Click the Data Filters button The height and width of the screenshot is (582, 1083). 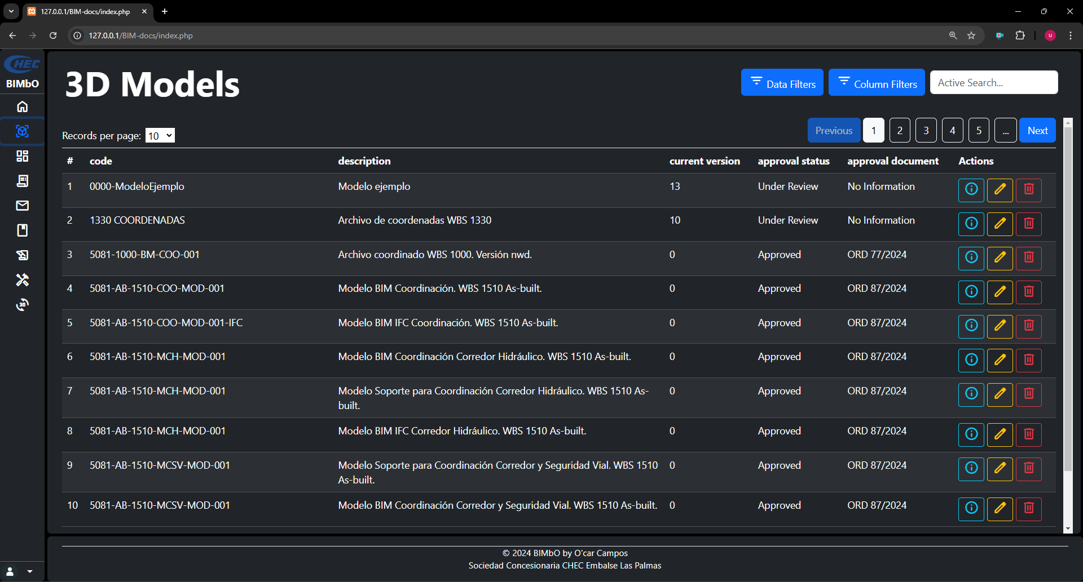pyautogui.click(x=782, y=83)
